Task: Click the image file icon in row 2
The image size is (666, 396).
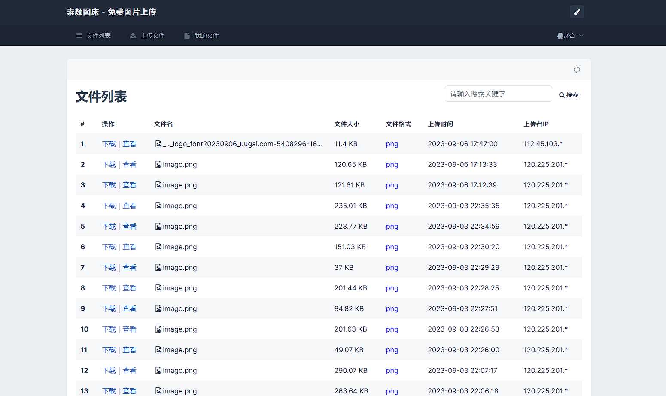Action: coord(158,164)
